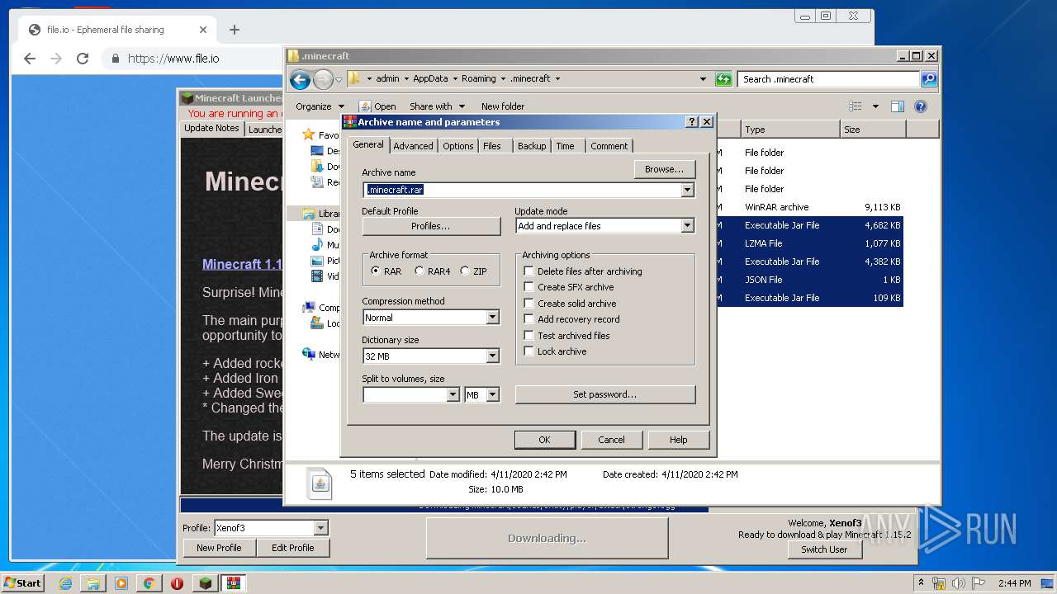Open the MB unit dropdown

(x=492, y=395)
